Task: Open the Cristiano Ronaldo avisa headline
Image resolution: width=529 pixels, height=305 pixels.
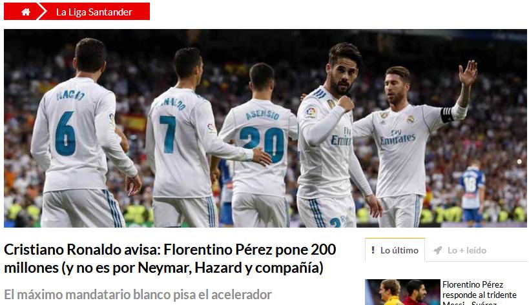Action: (170, 259)
